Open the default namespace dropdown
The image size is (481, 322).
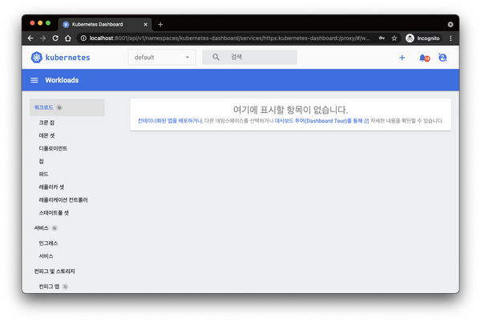161,58
